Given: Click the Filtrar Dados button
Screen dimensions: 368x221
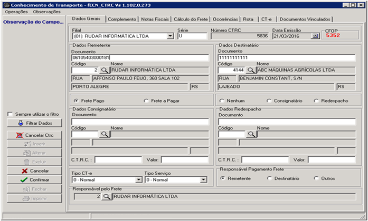Looking at the screenshot, I should click(34, 123).
